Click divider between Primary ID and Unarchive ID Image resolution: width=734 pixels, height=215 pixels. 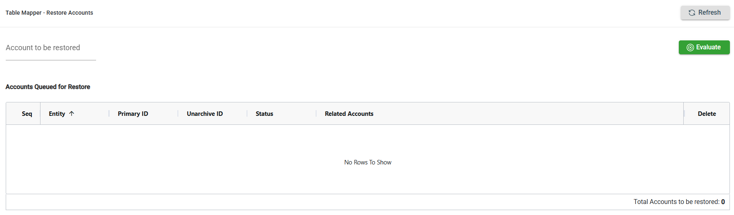pos(178,113)
